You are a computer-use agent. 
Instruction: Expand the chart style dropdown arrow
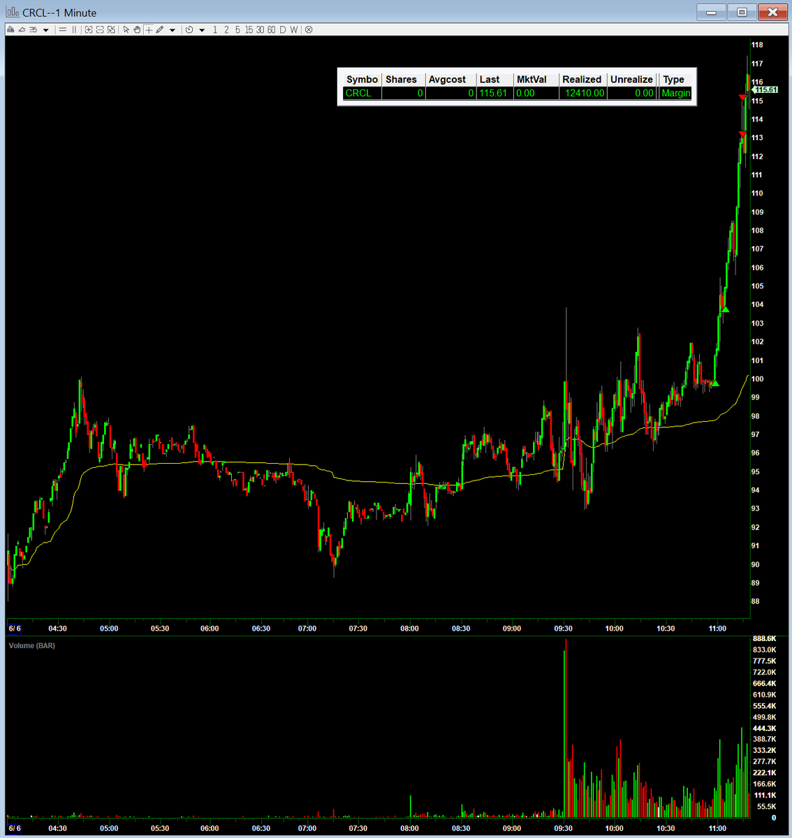pos(45,30)
